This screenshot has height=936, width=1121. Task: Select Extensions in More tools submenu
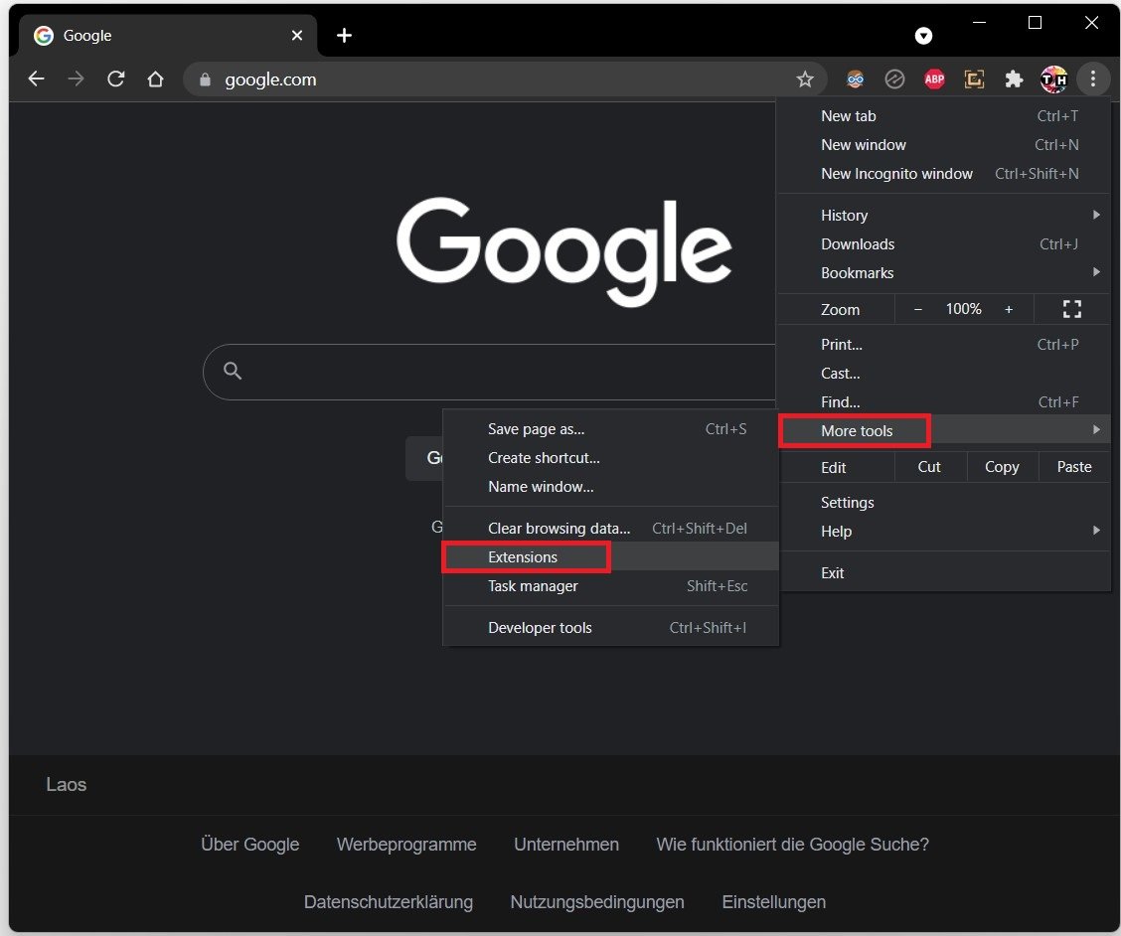pos(524,557)
